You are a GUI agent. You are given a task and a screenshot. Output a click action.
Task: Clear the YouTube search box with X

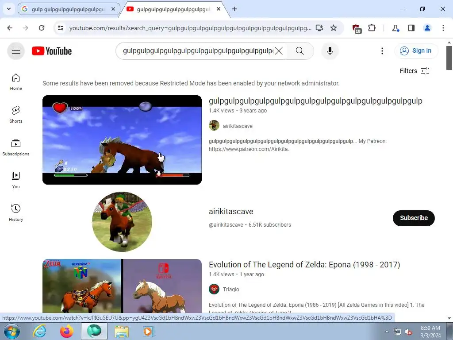click(x=279, y=51)
